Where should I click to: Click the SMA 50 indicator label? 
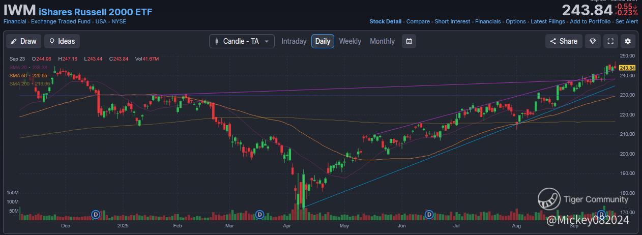tap(28, 75)
